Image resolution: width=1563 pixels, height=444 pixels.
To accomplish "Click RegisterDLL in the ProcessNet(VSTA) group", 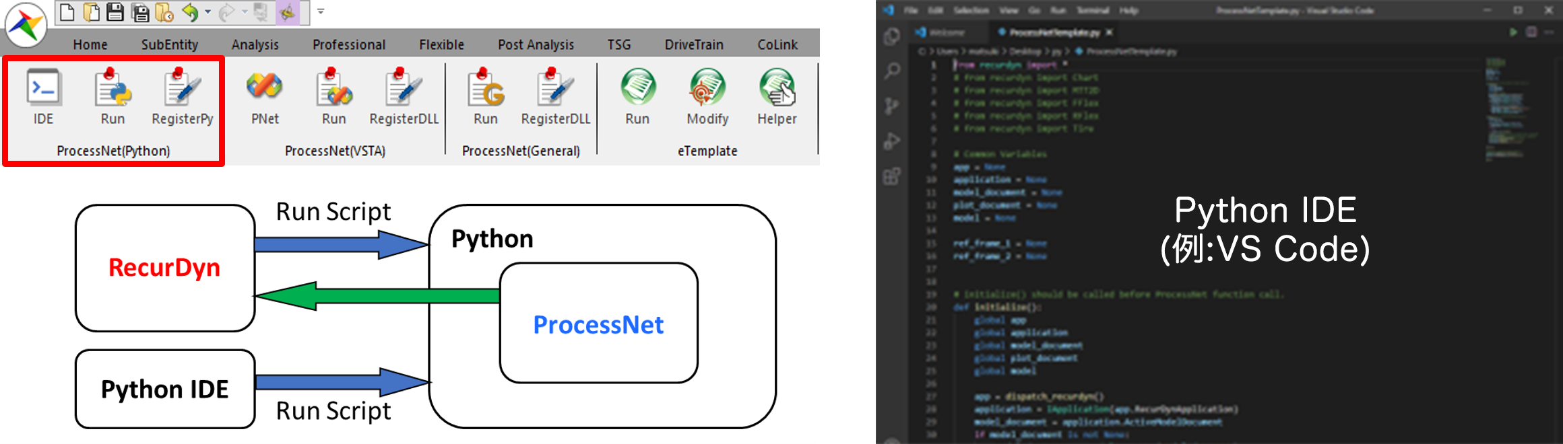I will (404, 97).
